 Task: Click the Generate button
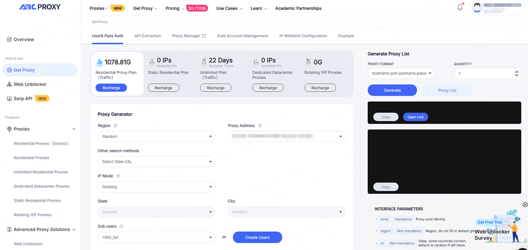click(392, 90)
